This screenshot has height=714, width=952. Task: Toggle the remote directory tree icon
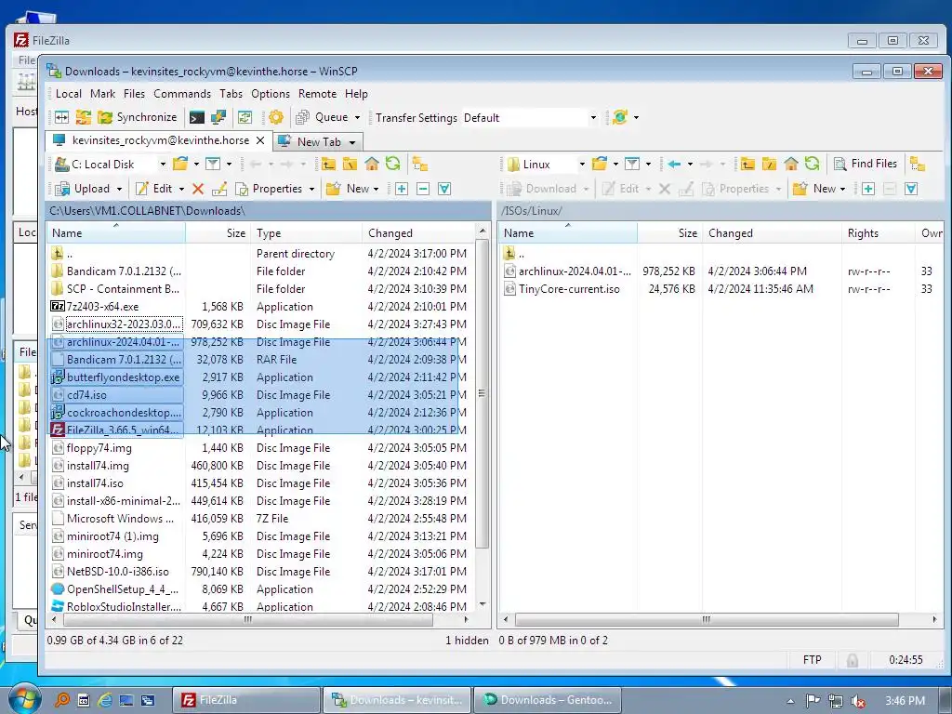click(918, 164)
